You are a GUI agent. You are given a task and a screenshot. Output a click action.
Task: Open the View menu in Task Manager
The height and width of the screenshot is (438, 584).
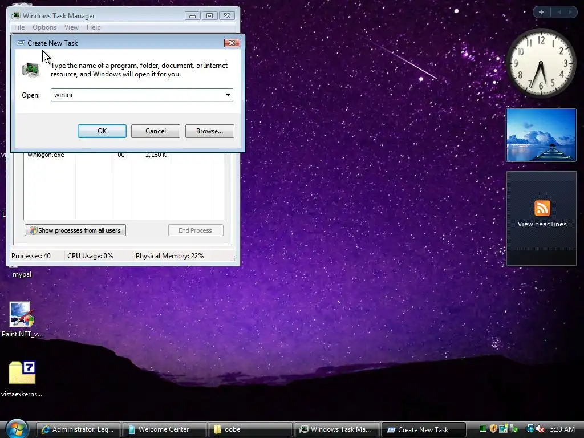point(71,27)
